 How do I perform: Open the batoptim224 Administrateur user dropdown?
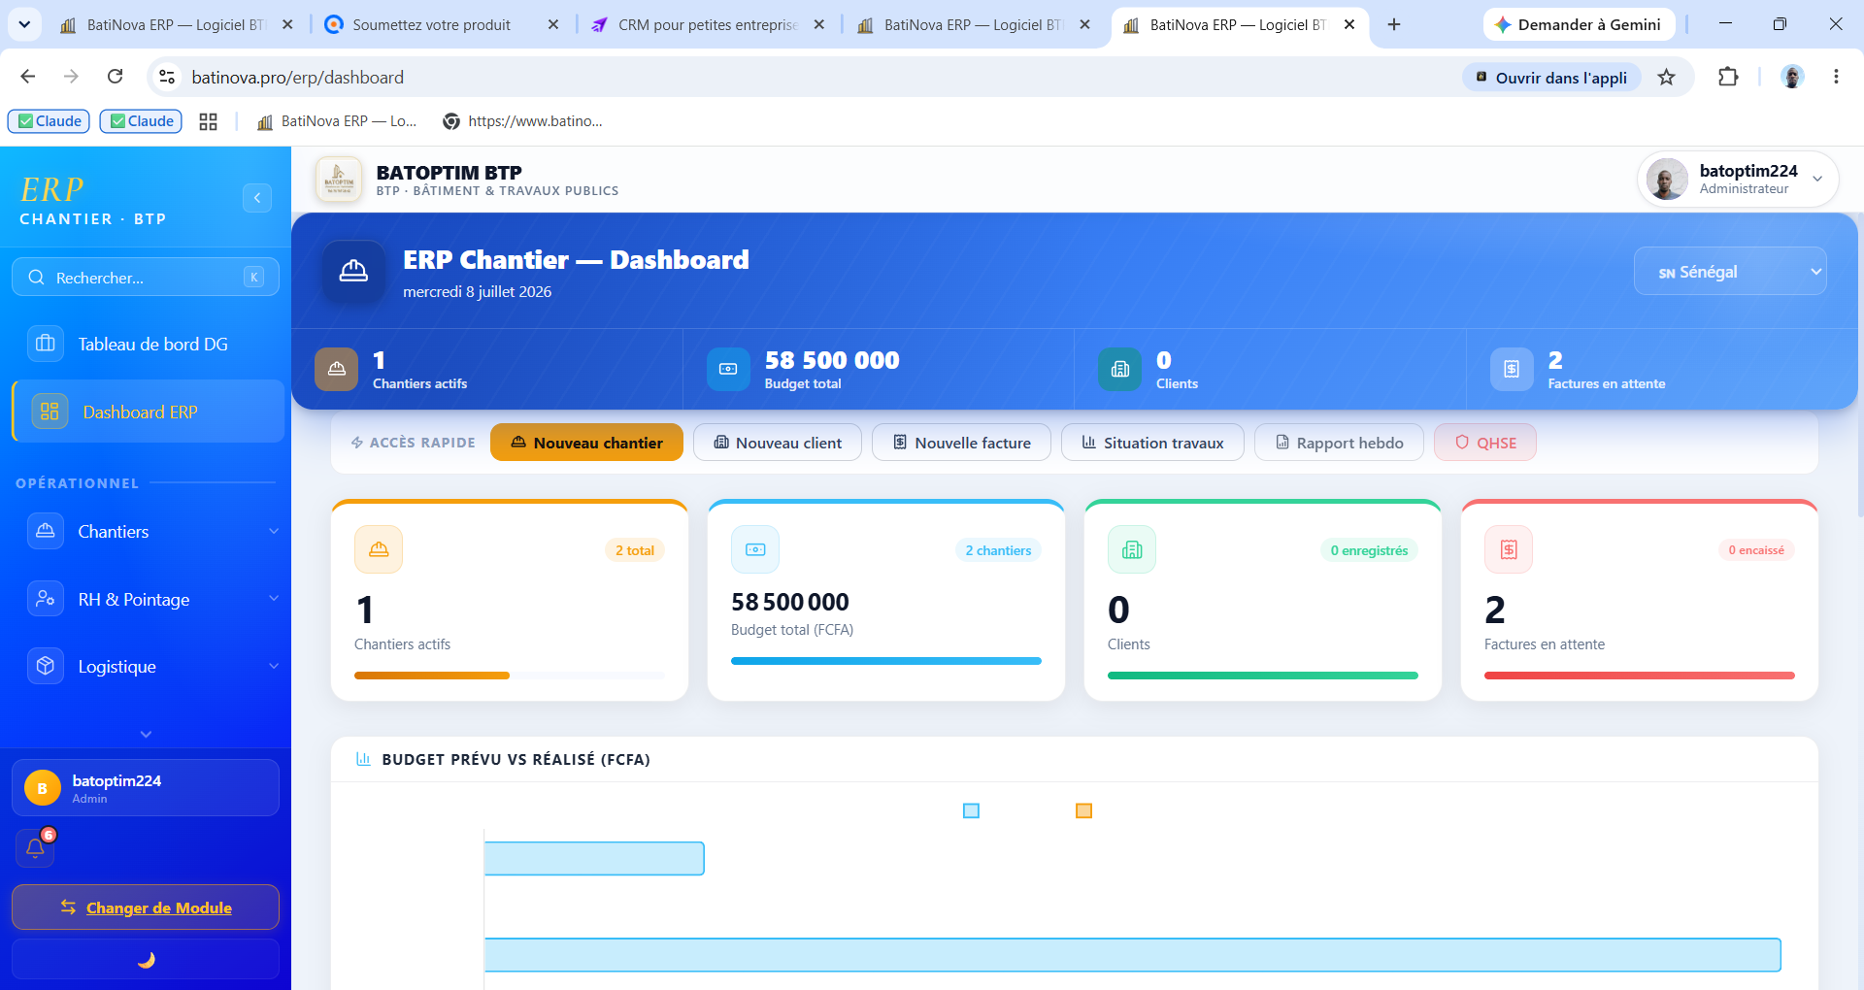click(1738, 180)
